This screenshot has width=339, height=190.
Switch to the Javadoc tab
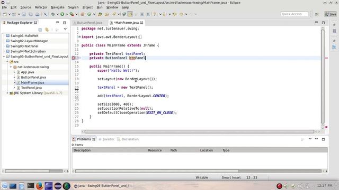click(106, 139)
